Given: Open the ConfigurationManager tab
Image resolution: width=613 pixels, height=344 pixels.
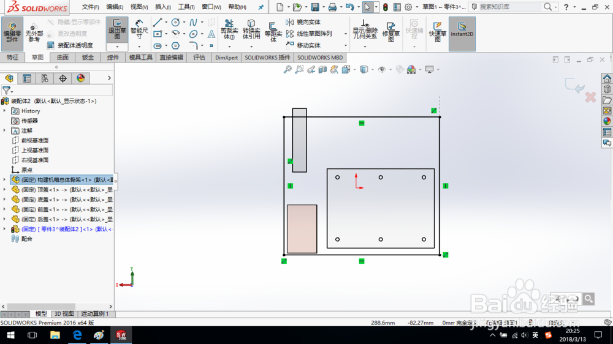Looking at the screenshot, I should pyautogui.click(x=45, y=78).
